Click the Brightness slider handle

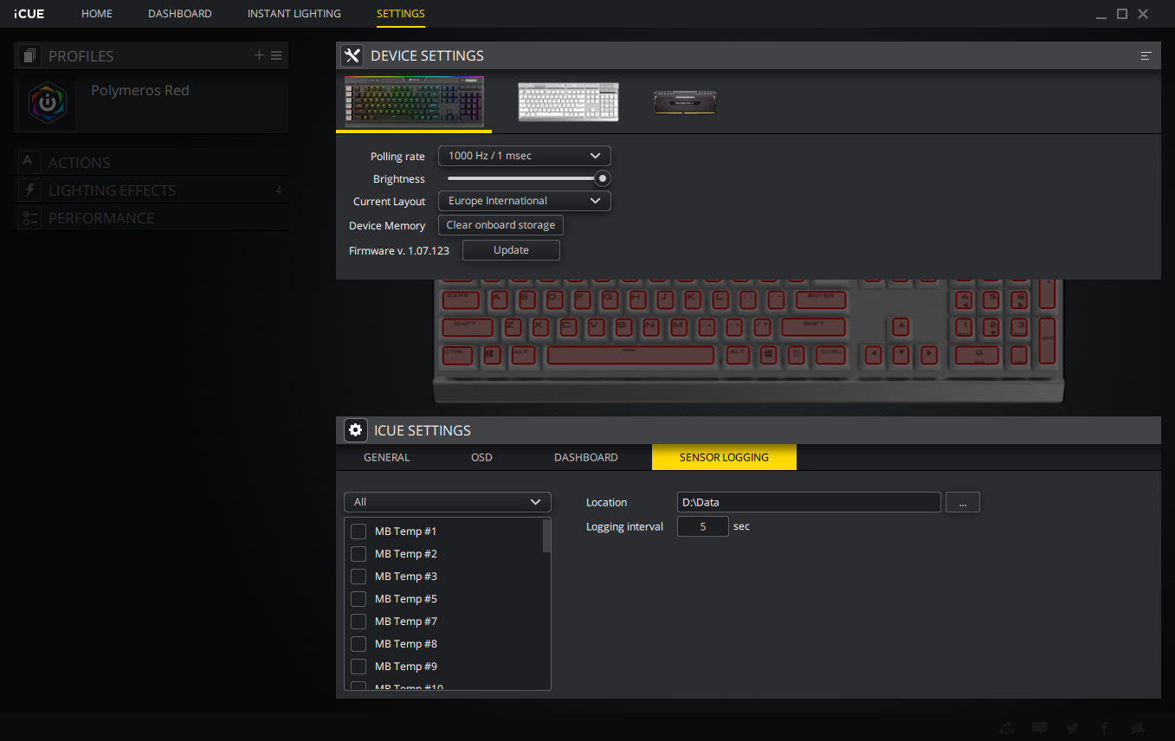click(x=603, y=178)
